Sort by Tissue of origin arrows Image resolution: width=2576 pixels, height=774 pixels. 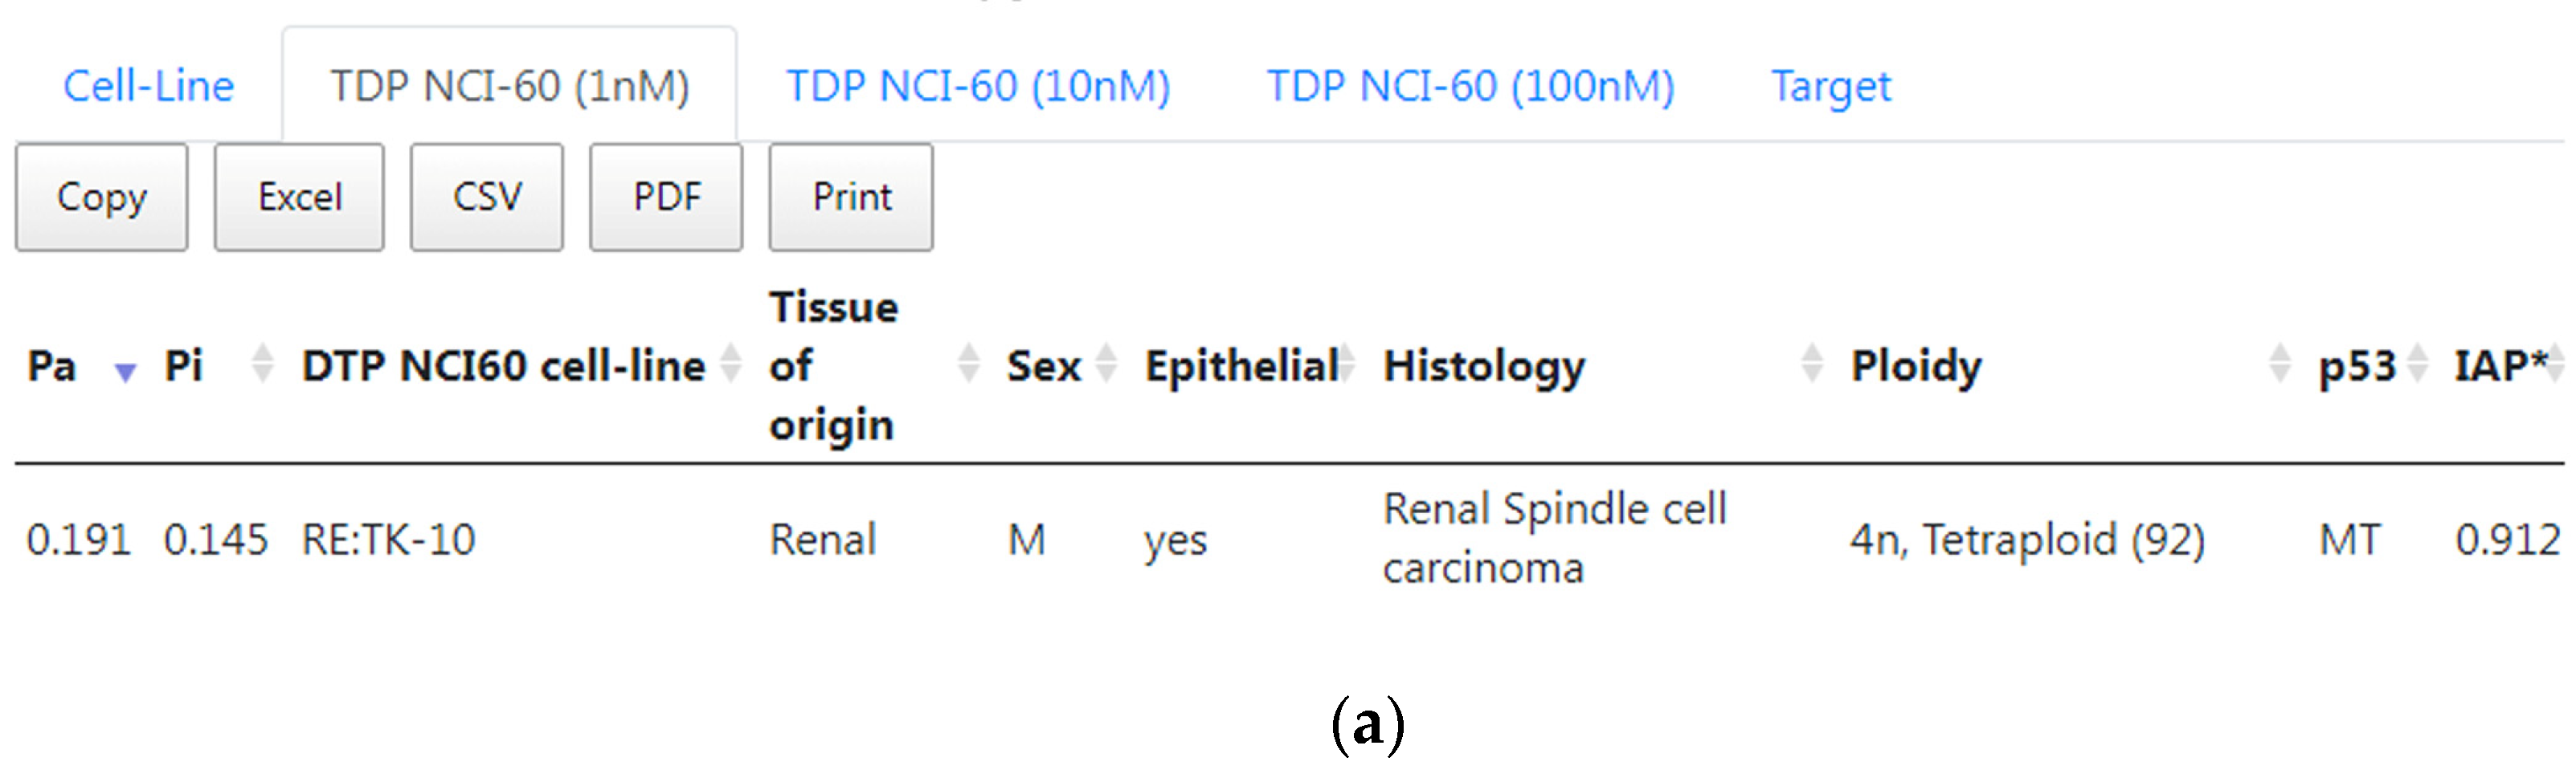[x=967, y=364]
